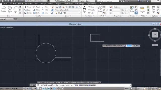This screenshot has width=161, height=90.
Task: Click the annotation scale 1:1 in status bar
Action: click(140, 88)
